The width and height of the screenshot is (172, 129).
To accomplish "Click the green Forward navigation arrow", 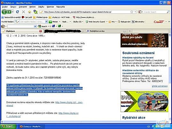I will pyautogui.click(x=9, y=12).
